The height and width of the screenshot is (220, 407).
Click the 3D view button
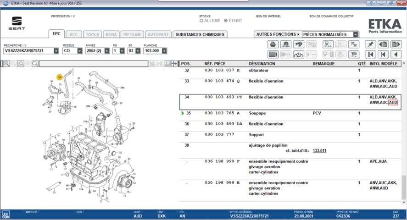tap(151, 64)
